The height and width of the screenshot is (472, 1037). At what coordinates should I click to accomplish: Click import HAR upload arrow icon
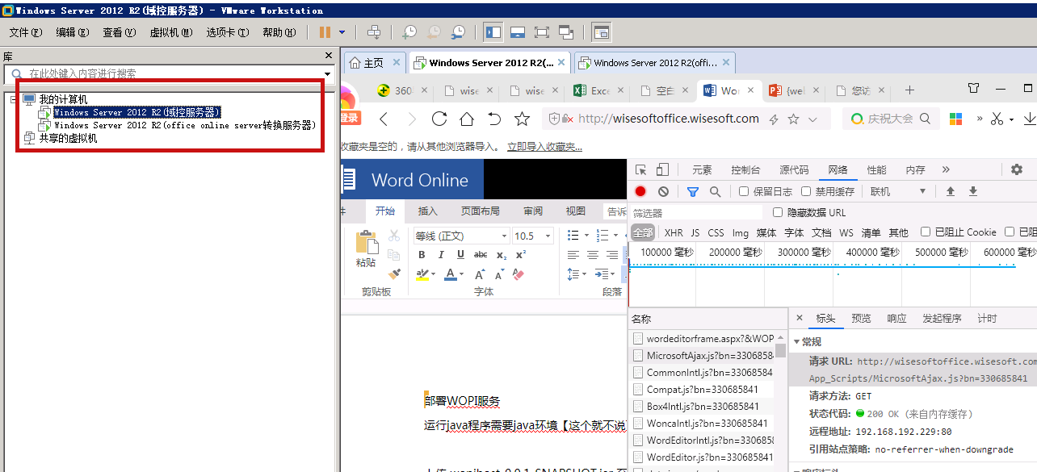(951, 191)
